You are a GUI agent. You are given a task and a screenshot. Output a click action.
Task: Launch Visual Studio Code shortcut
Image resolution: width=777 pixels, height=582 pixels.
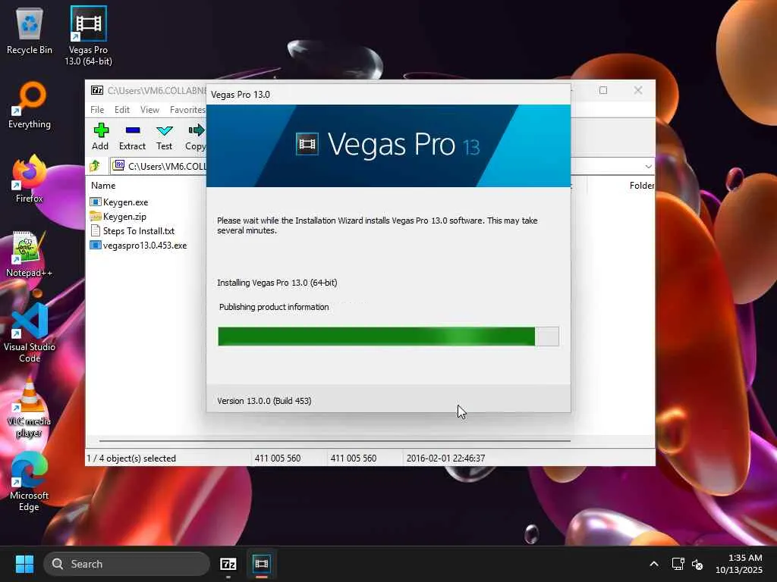[30, 333]
